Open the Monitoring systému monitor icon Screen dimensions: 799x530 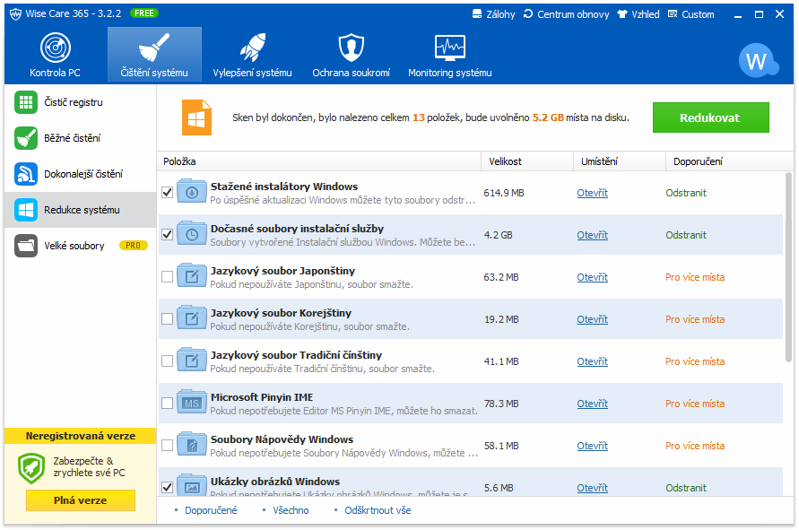coord(450,48)
